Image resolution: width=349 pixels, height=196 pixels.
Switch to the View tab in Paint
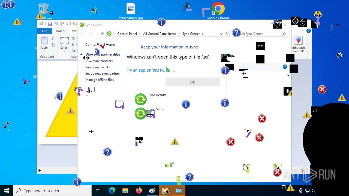[x=74, y=31]
